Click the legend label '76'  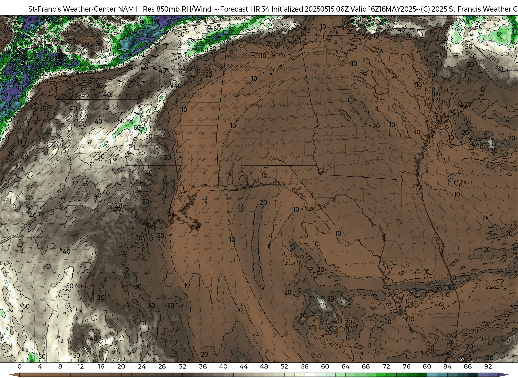tap(407, 367)
